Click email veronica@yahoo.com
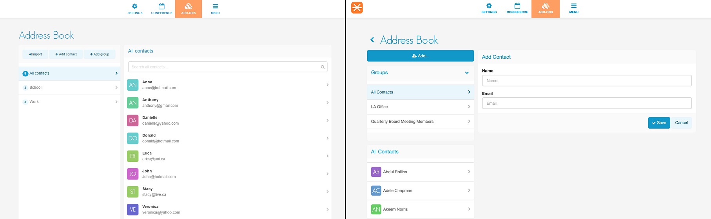This screenshot has height=219, width=711. [x=161, y=212]
